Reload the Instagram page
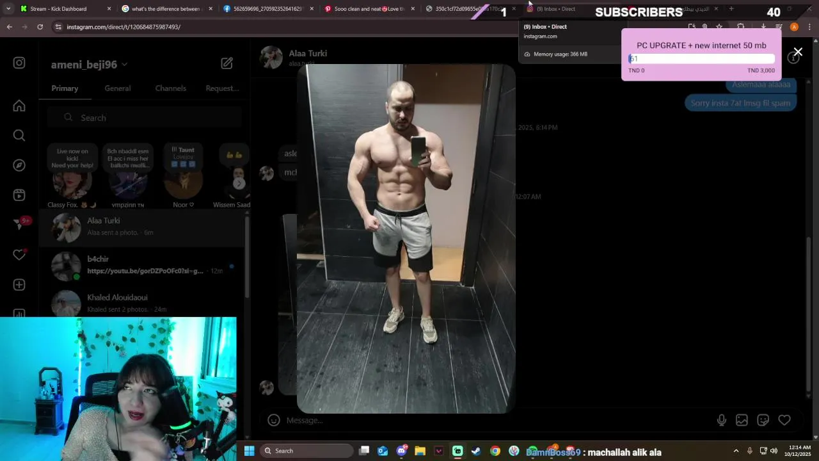 [40, 27]
